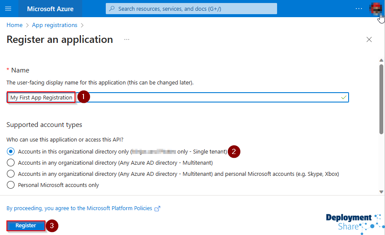The height and width of the screenshot is (235, 385).
Task: Click the scrollbar down arrow
Action: [x=381, y=192]
